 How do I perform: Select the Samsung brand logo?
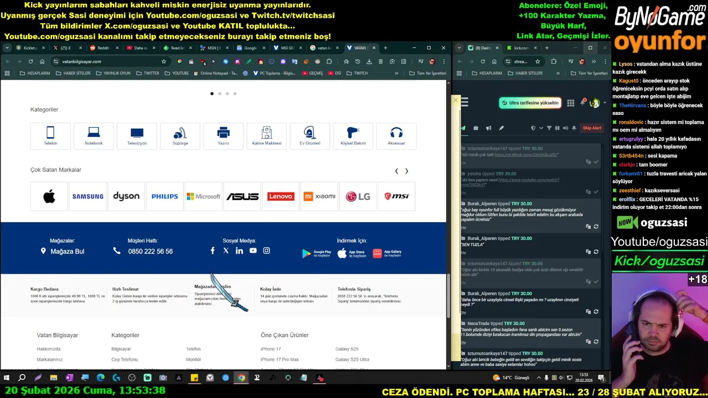click(x=87, y=196)
